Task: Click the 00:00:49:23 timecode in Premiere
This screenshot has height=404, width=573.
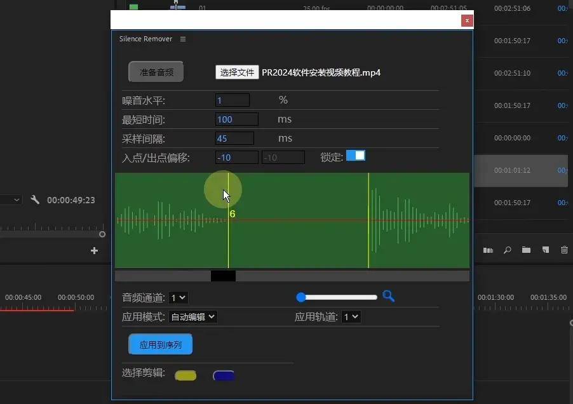Action: click(x=71, y=200)
